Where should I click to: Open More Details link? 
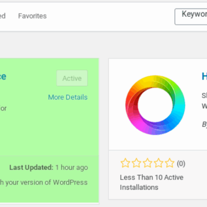(x=68, y=97)
